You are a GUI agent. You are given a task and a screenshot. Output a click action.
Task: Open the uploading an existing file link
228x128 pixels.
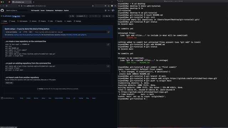[x=33, y=35]
